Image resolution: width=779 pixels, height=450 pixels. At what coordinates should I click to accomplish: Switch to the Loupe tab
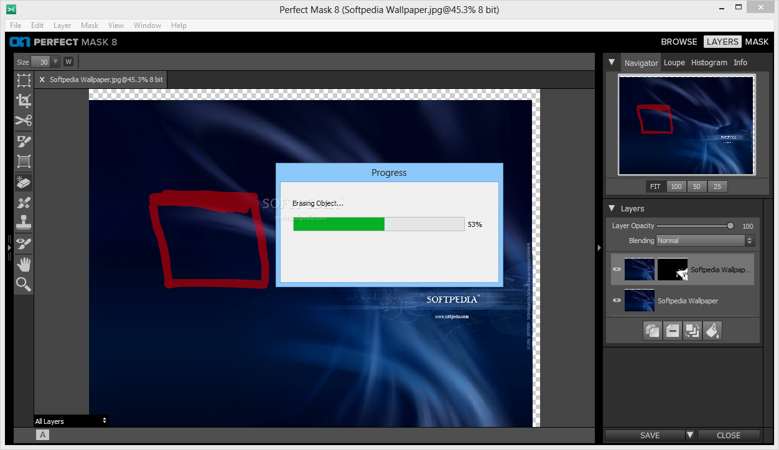click(x=674, y=62)
